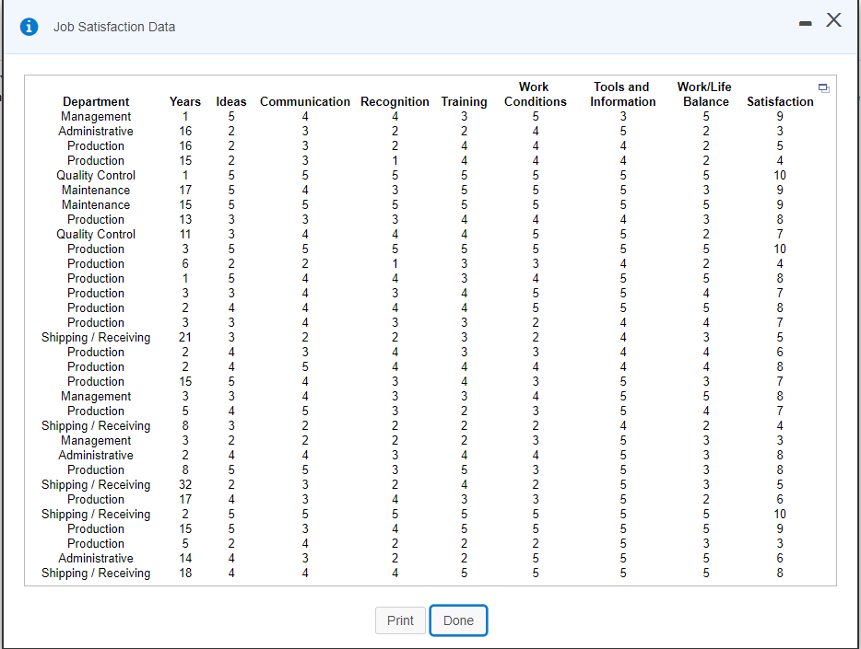Click the Work/Life Balance column header
Screen dimensions: 861x649
[x=705, y=94]
